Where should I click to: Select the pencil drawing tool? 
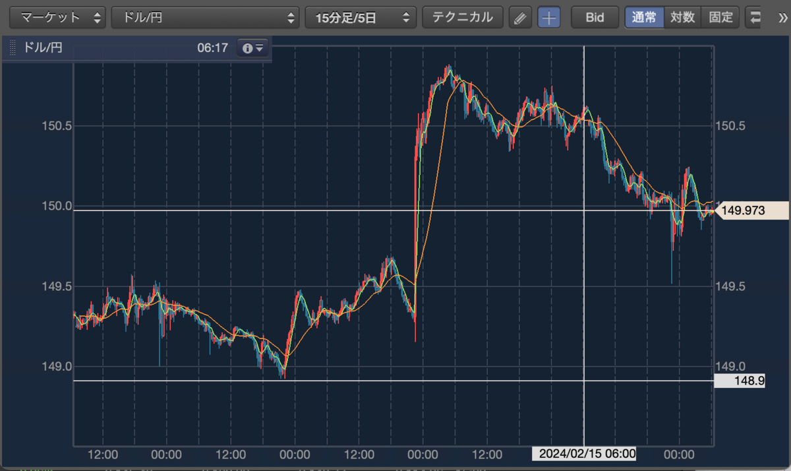[x=521, y=18]
